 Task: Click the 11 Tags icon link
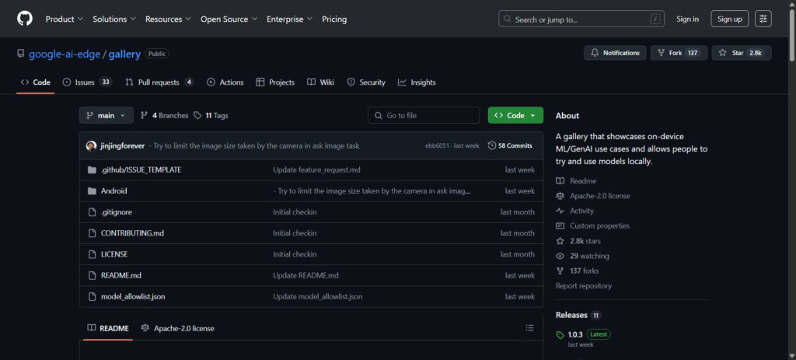pyautogui.click(x=211, y=115)
